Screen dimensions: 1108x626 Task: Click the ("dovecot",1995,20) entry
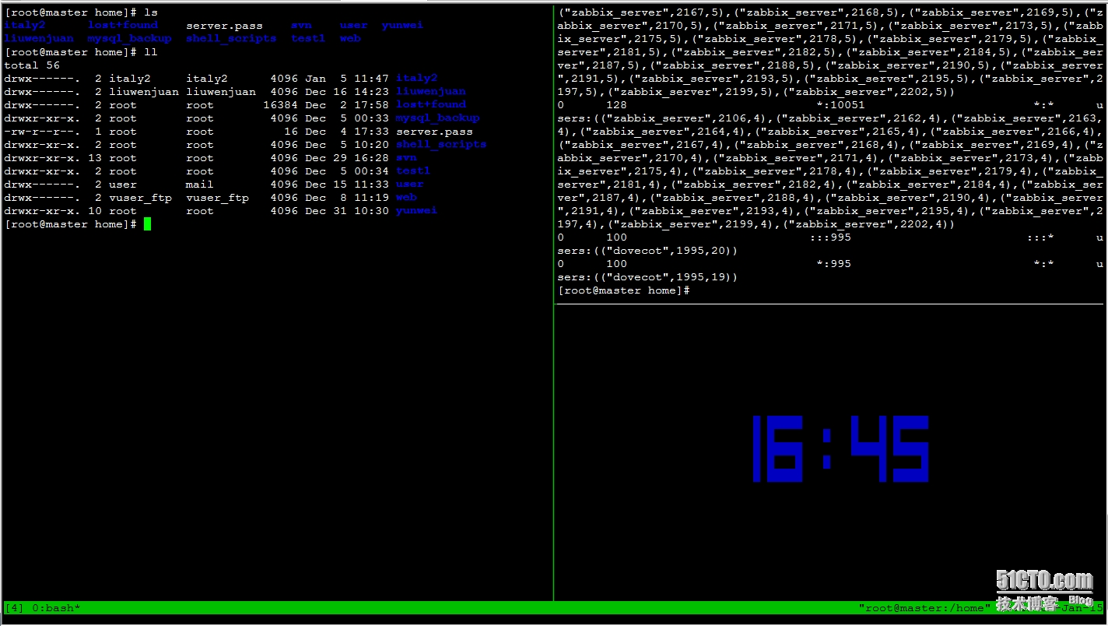(x=666, y=251)
